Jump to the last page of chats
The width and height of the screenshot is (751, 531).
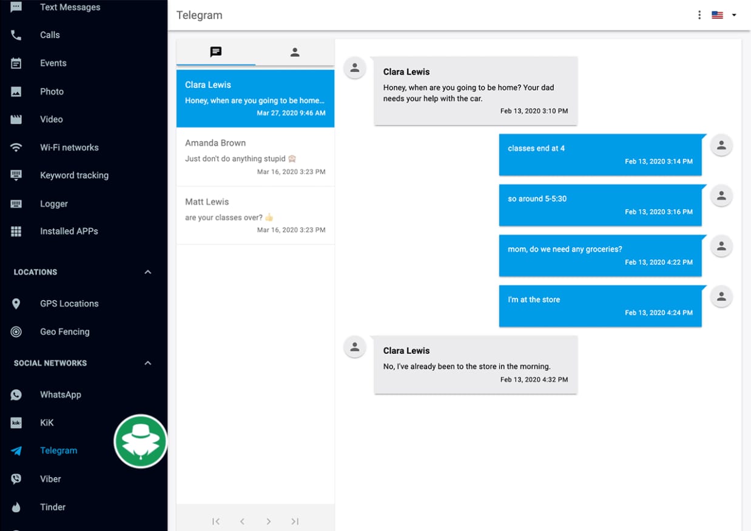[x=295, y=521]
